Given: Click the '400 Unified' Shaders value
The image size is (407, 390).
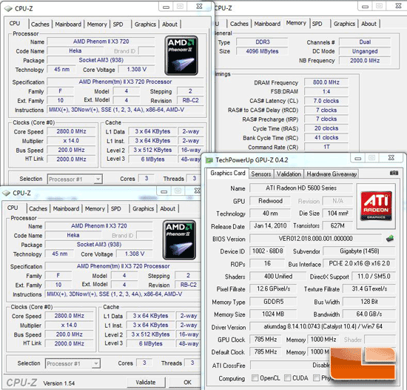Looking at the screenshot, I should [278, 276].
